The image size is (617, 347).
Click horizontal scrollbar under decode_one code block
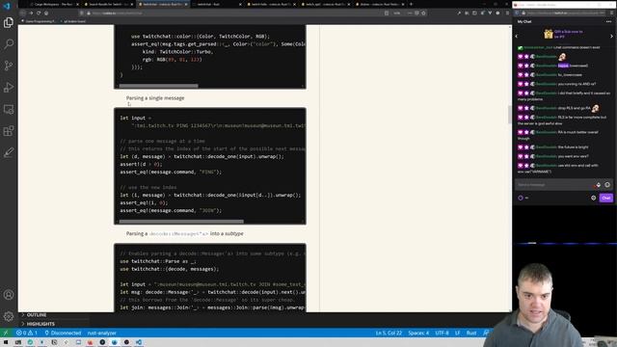pyautogui.click(x=181, y=222)
